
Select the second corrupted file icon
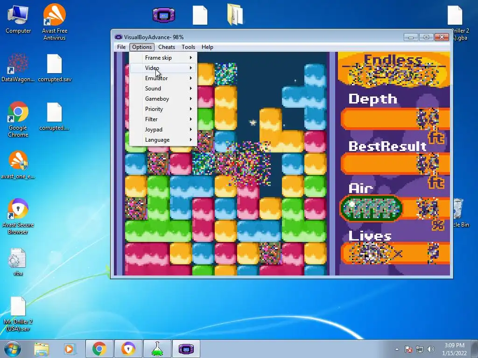coord(55,116)
